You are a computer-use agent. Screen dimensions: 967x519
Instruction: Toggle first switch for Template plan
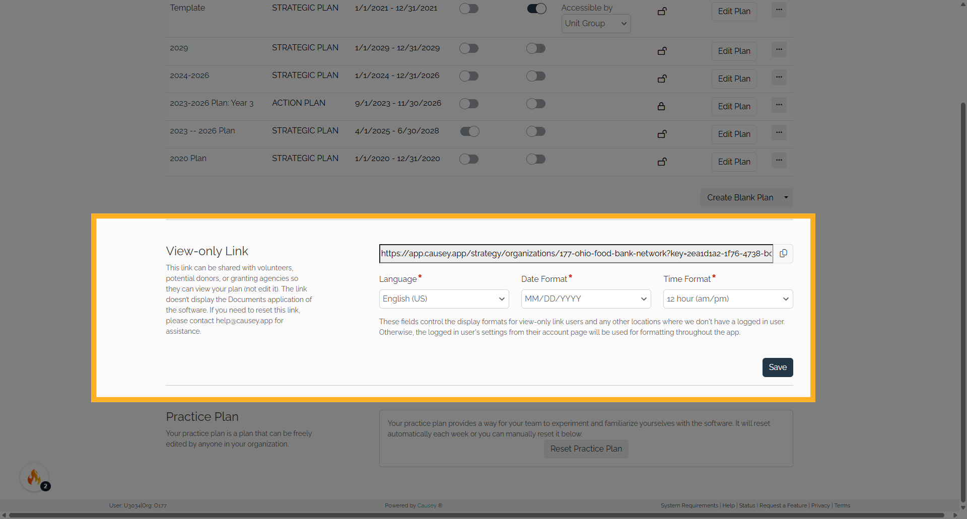469,9
